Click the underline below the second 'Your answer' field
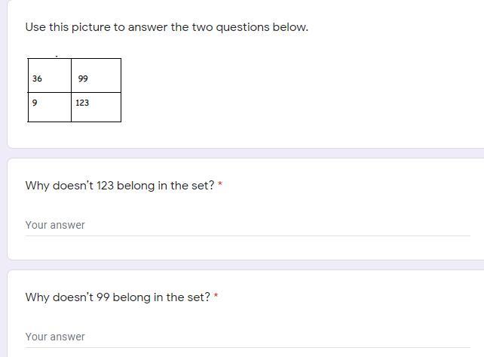Screen dimensions: 484x357 click(x=247, y=347)
